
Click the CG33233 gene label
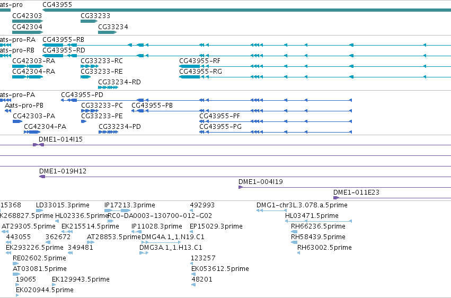pos(95,15)
